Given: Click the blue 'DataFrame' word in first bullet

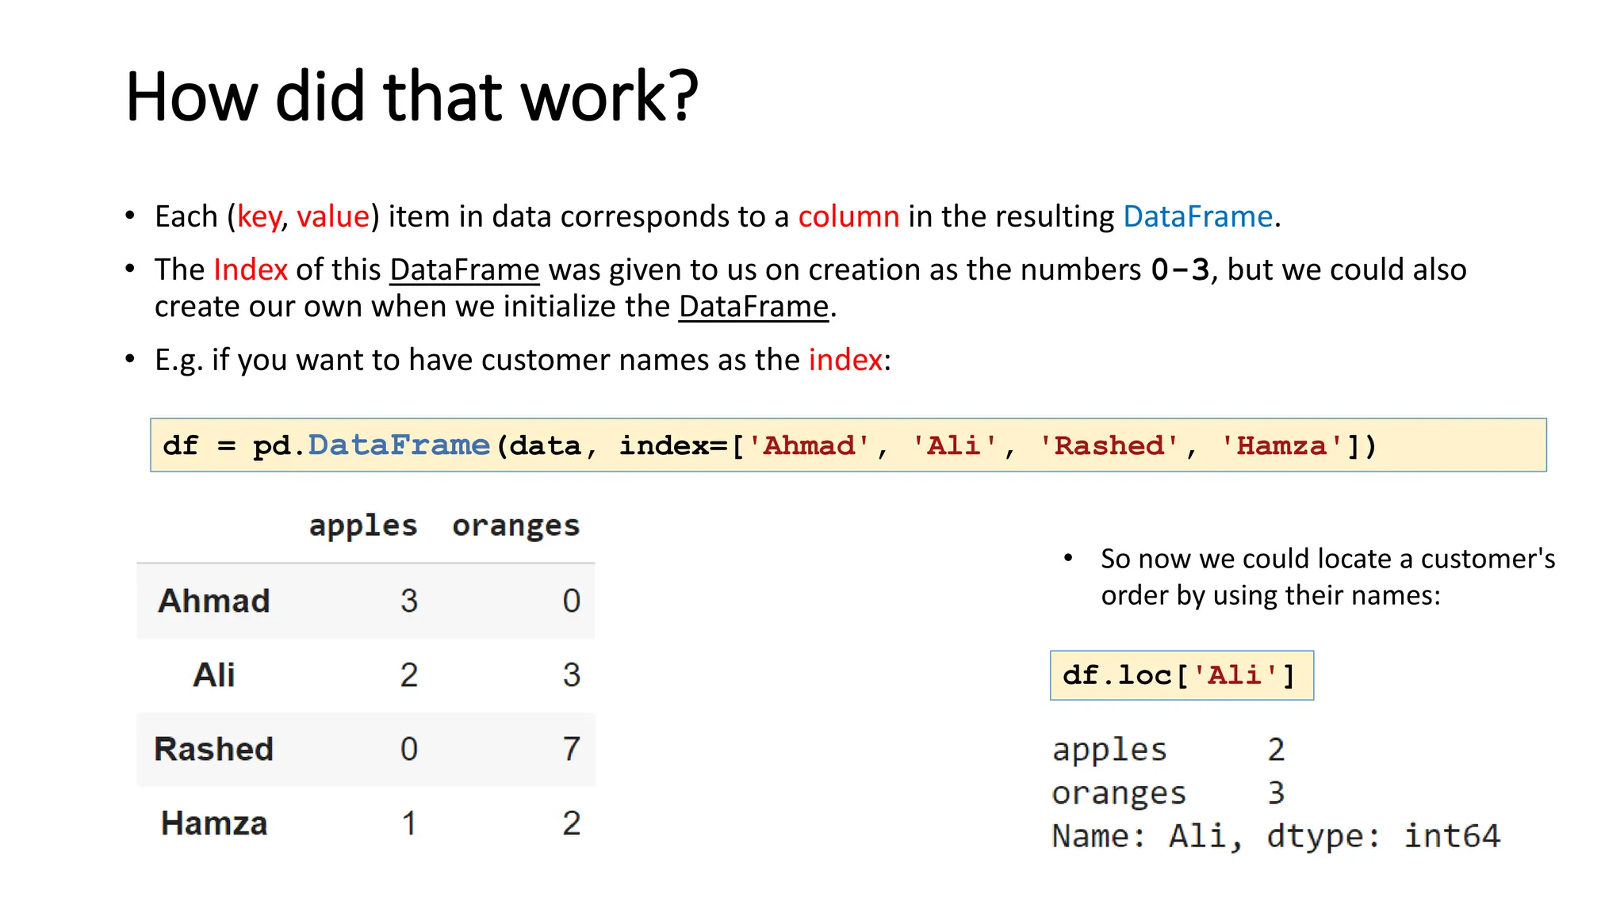Looking at the screenshot, I should 1197,216.
